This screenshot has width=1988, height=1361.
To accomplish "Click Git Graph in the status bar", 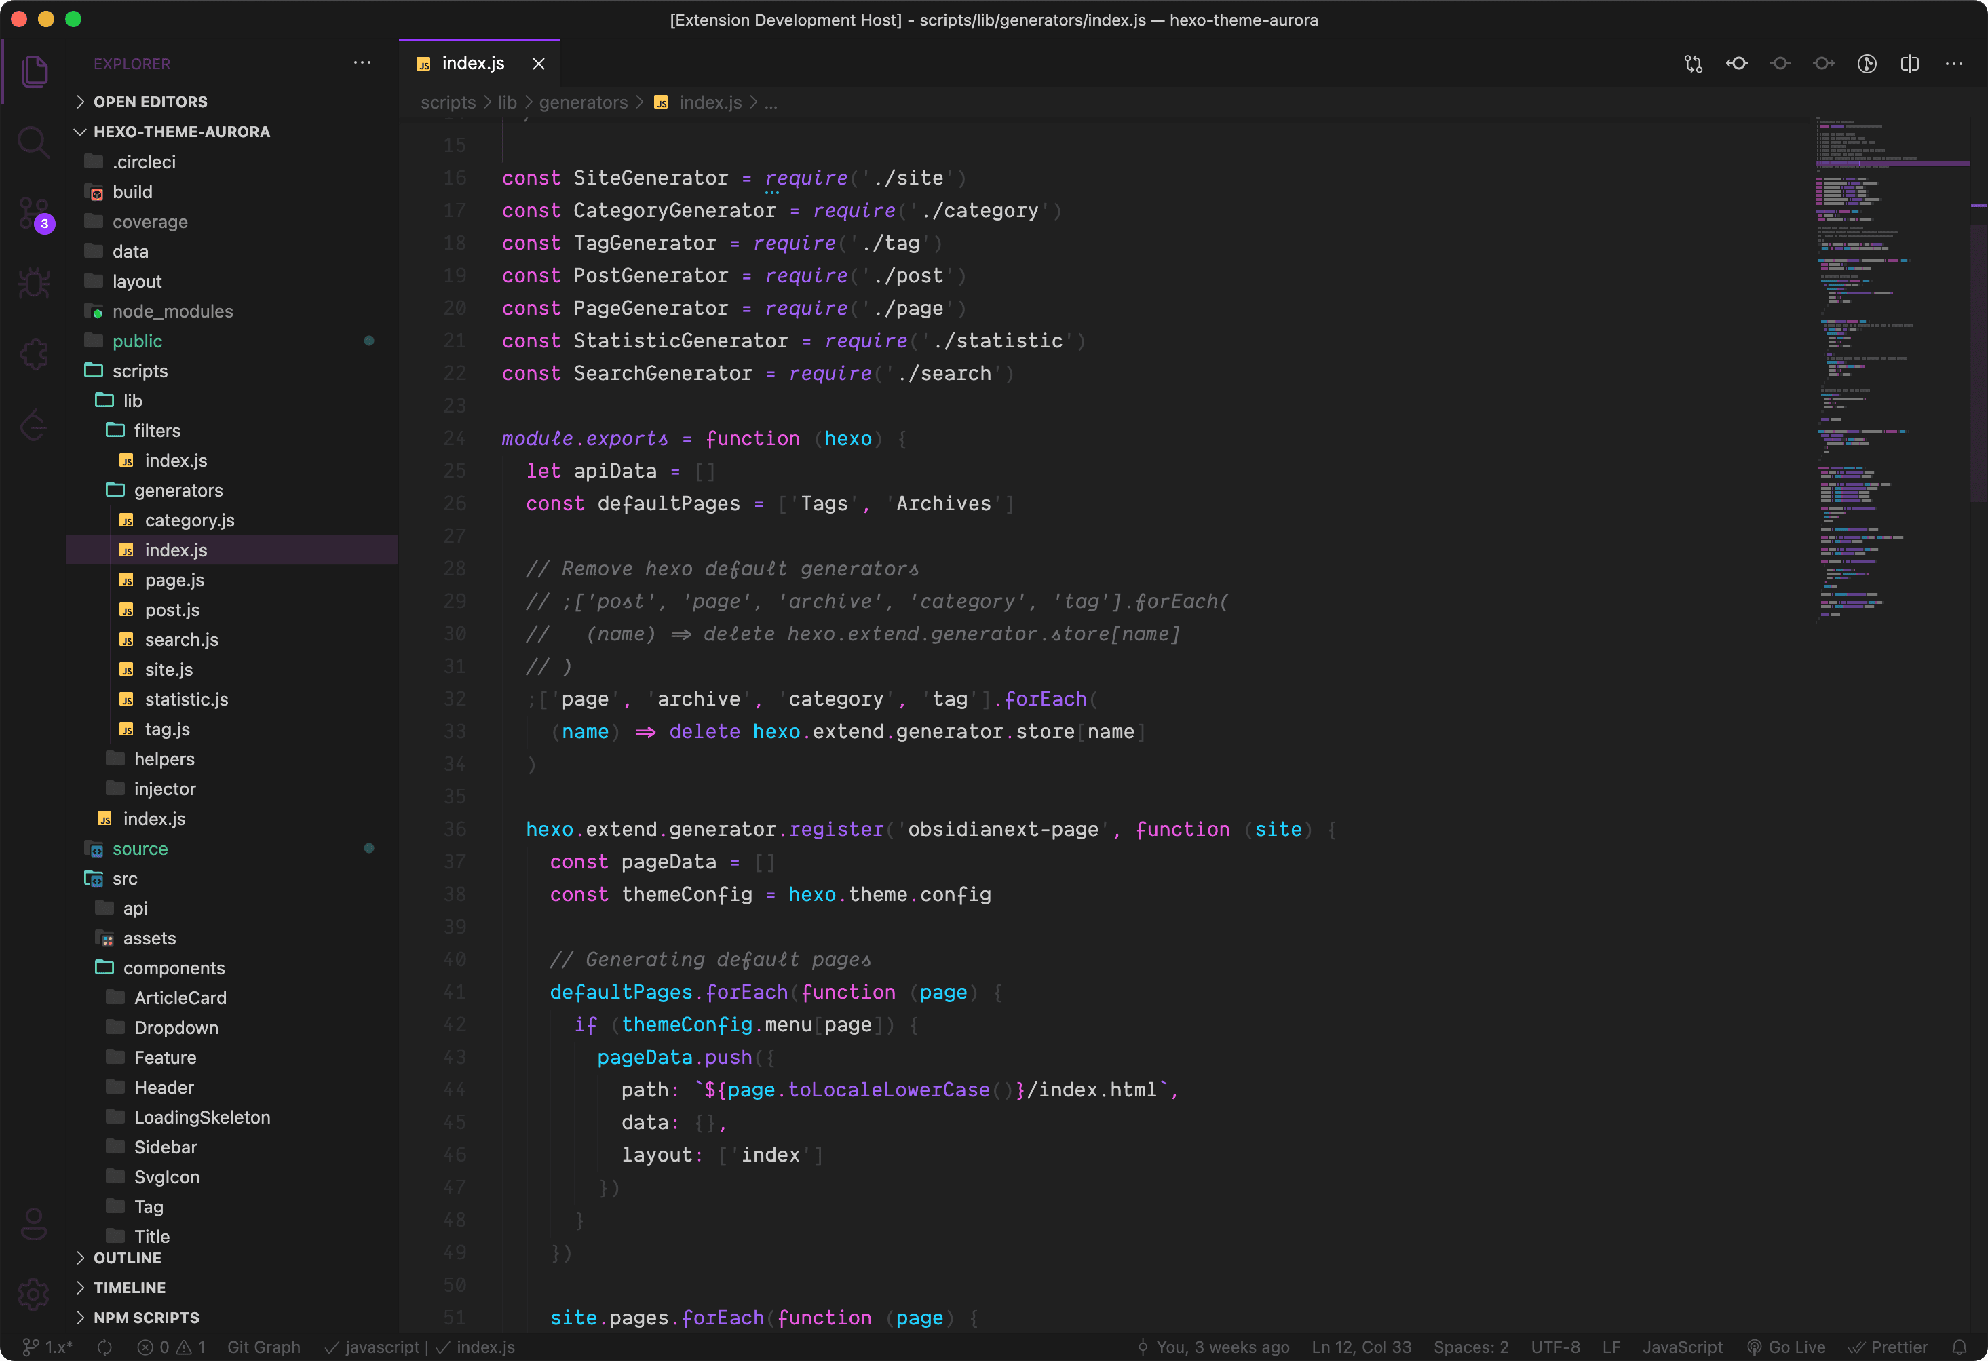I will point(263,1347).
